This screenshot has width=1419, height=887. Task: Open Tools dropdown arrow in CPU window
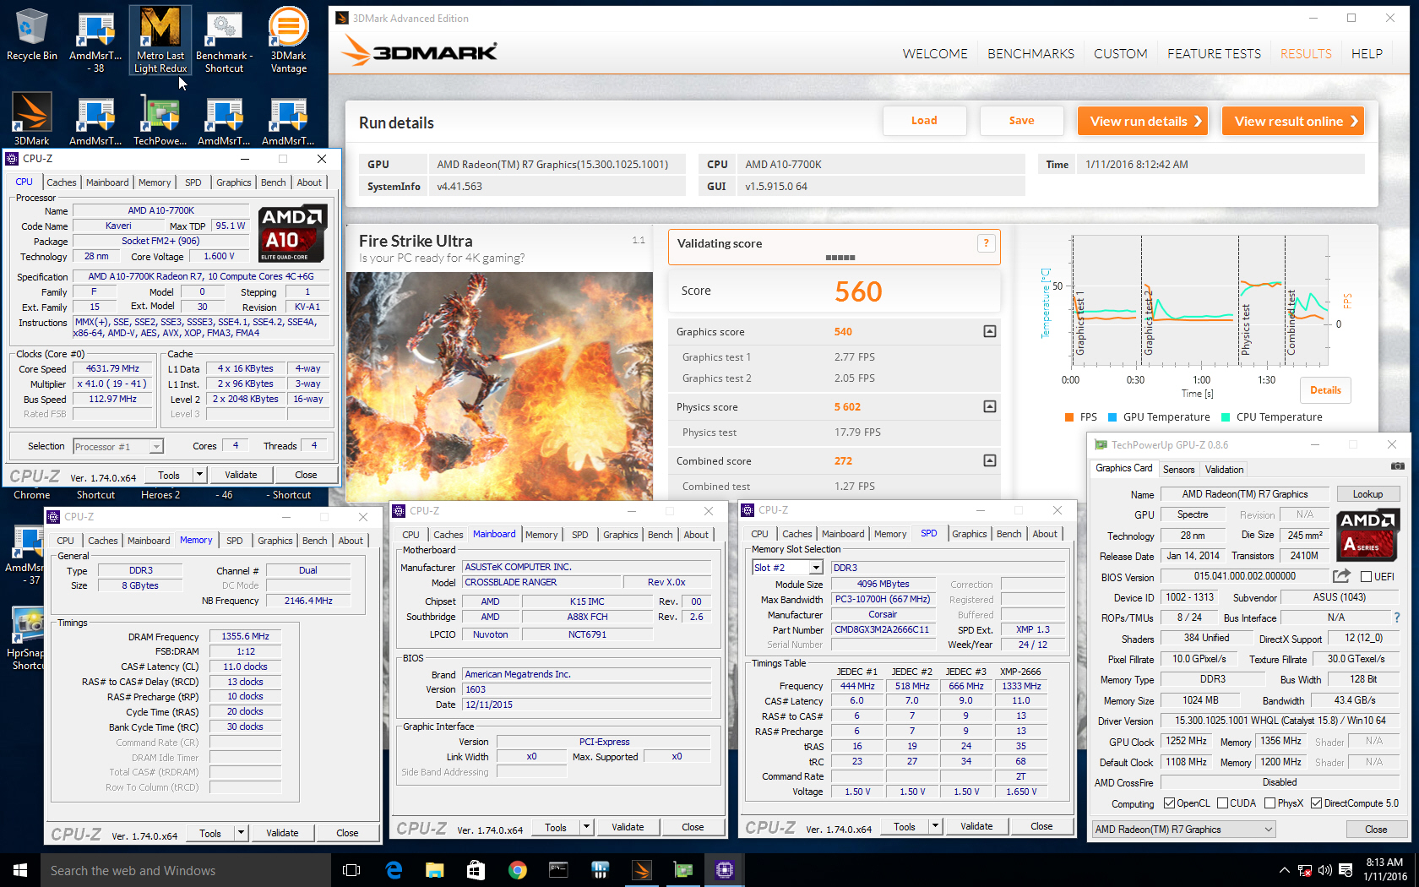pyautogui.click(x=199, y=475)
